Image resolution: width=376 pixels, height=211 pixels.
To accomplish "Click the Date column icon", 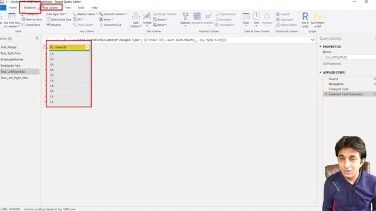I will 246,16.
